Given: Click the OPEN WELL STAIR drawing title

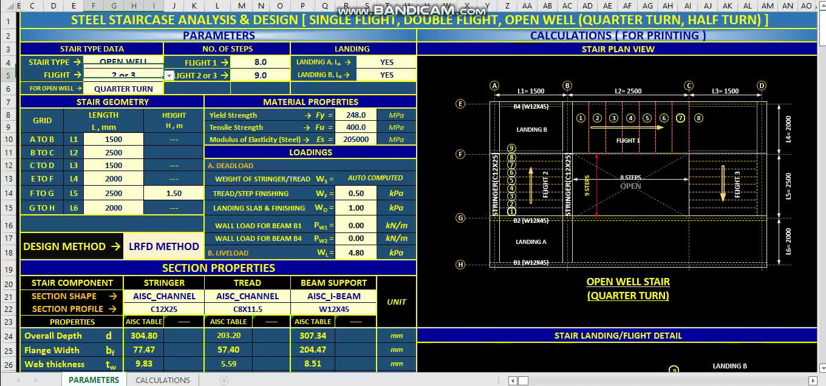Looking at the screenshot, I should click(628, 282).
